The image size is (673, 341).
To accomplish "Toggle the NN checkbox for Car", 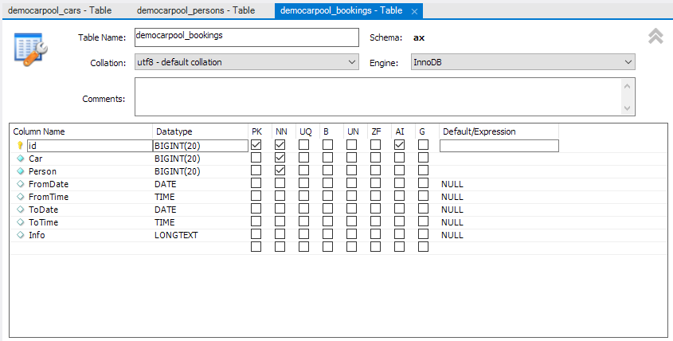I will click(280, 158).
